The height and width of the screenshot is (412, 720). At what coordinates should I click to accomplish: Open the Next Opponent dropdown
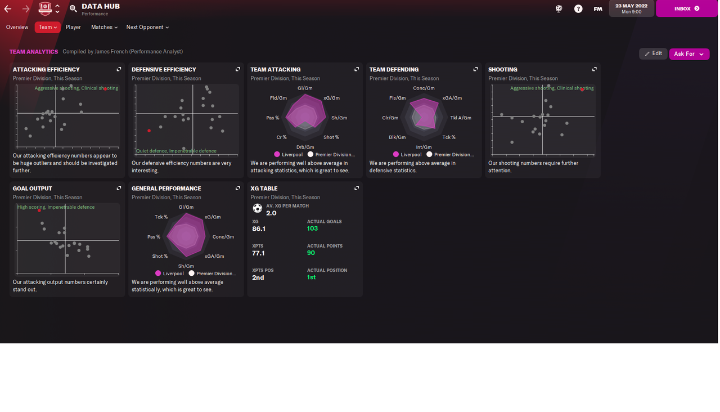147,27
